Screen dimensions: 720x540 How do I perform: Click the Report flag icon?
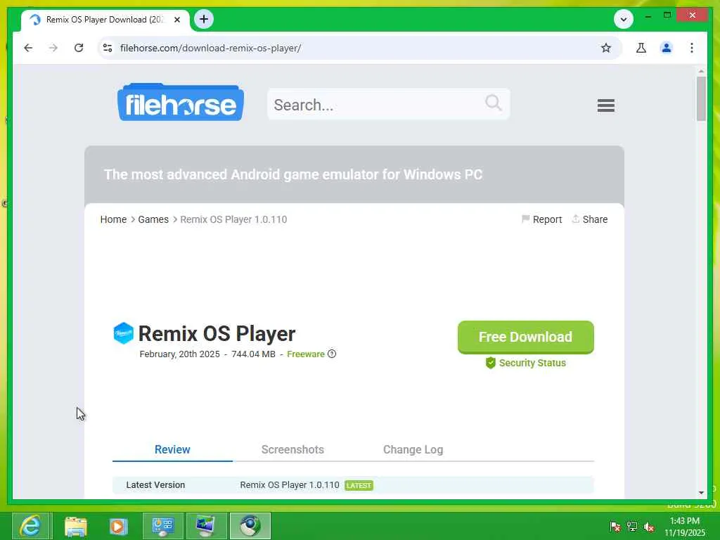pyautogui.click(x=526, y=219)
